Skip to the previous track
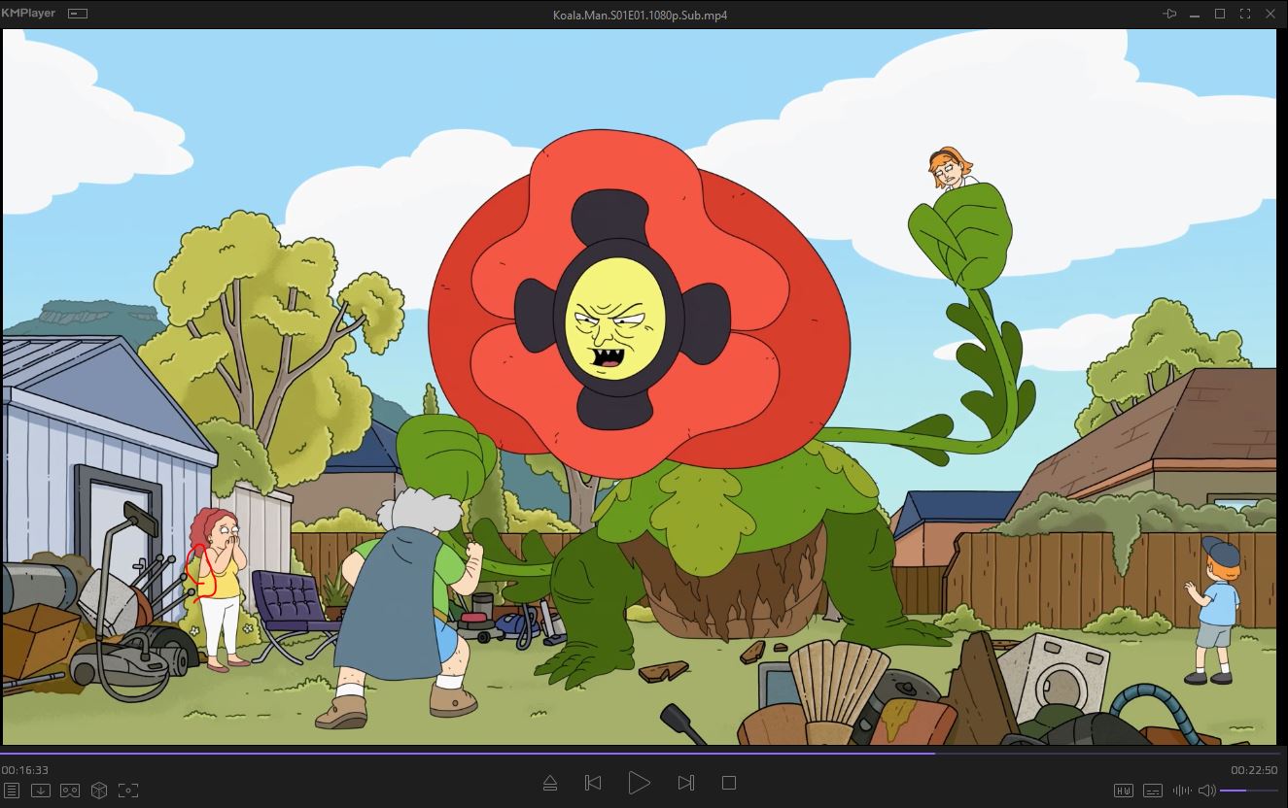The image size is (1288, 808). point(593,783)
